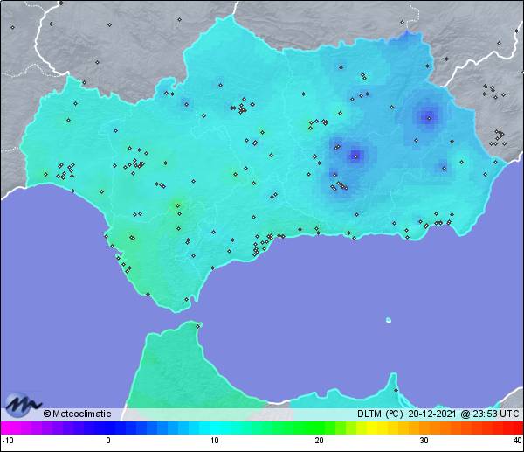The width and height of the screenshot is (524, 452).
Task: Pick the green color segment above 20
Action: click(319, 428)
